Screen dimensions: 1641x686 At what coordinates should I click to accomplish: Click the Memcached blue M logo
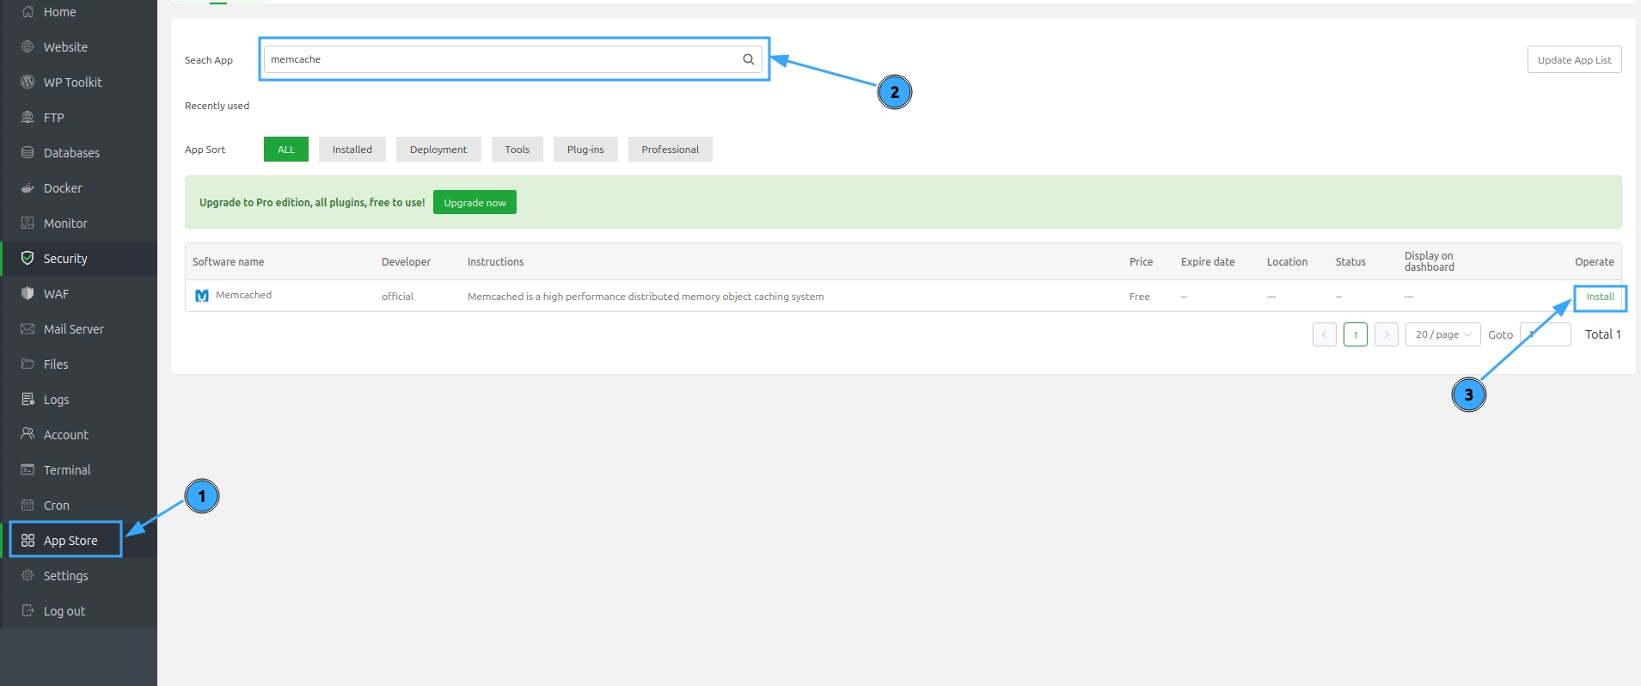(202, 296)
